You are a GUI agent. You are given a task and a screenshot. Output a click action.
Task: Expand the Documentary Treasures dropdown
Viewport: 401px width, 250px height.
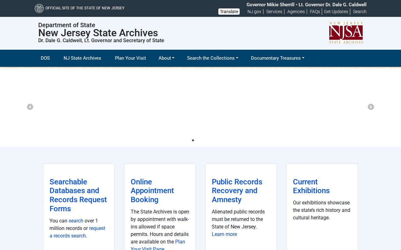(x=278, y=58)
